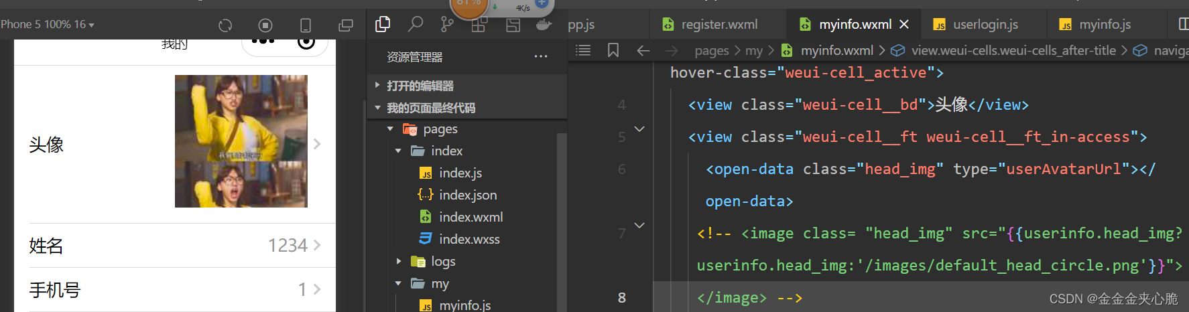The height and width of the screenshot is (312, 1189).
Task: Click the simulator stop icon
Action: click(x=265, y=25)
